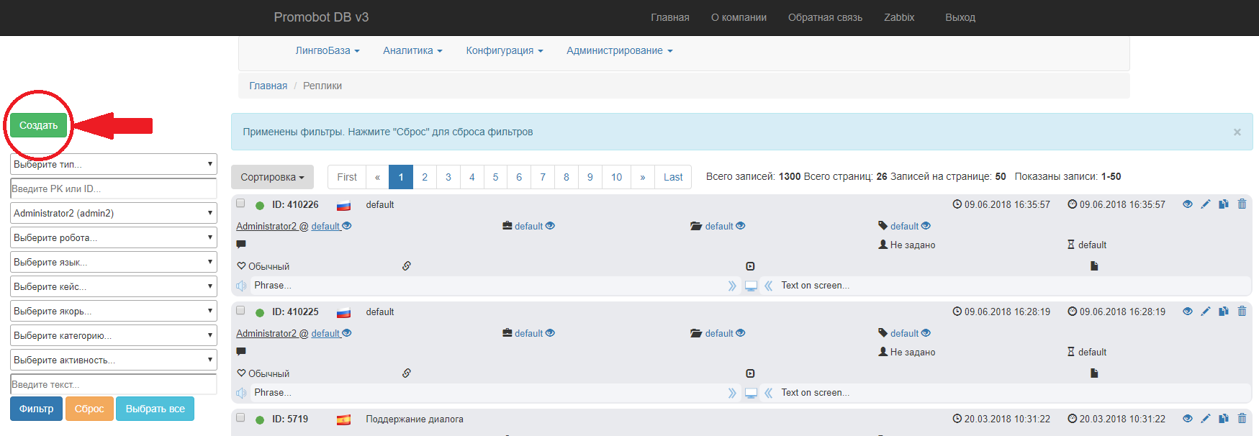Reset filters with the Сброс button
Screen dimensions: 1259x436
(89, 409)
